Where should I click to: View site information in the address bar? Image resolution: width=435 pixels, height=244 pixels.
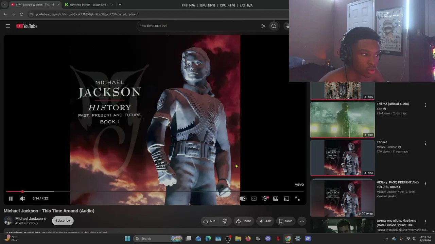31,14
